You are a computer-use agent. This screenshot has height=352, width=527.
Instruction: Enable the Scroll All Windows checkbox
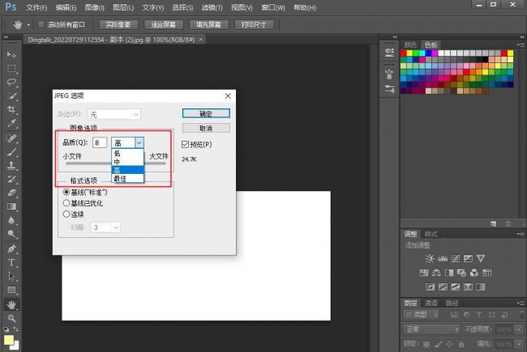pyautogui.click(x=41, y=24)
